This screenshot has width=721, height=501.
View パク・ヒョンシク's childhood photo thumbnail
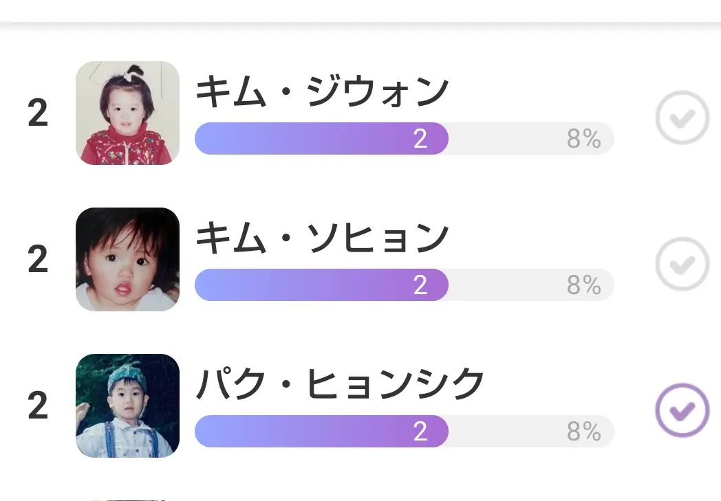127,405
